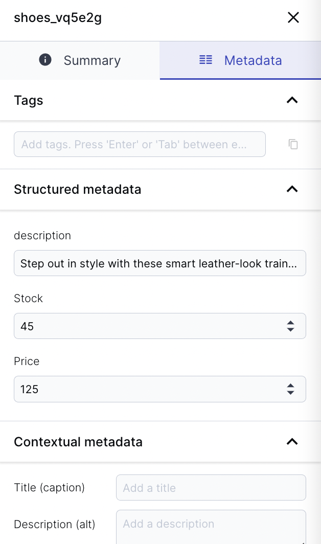The image size is (321, 544).
Task: Click the Add a description alt field
Action: click(211, 524)
